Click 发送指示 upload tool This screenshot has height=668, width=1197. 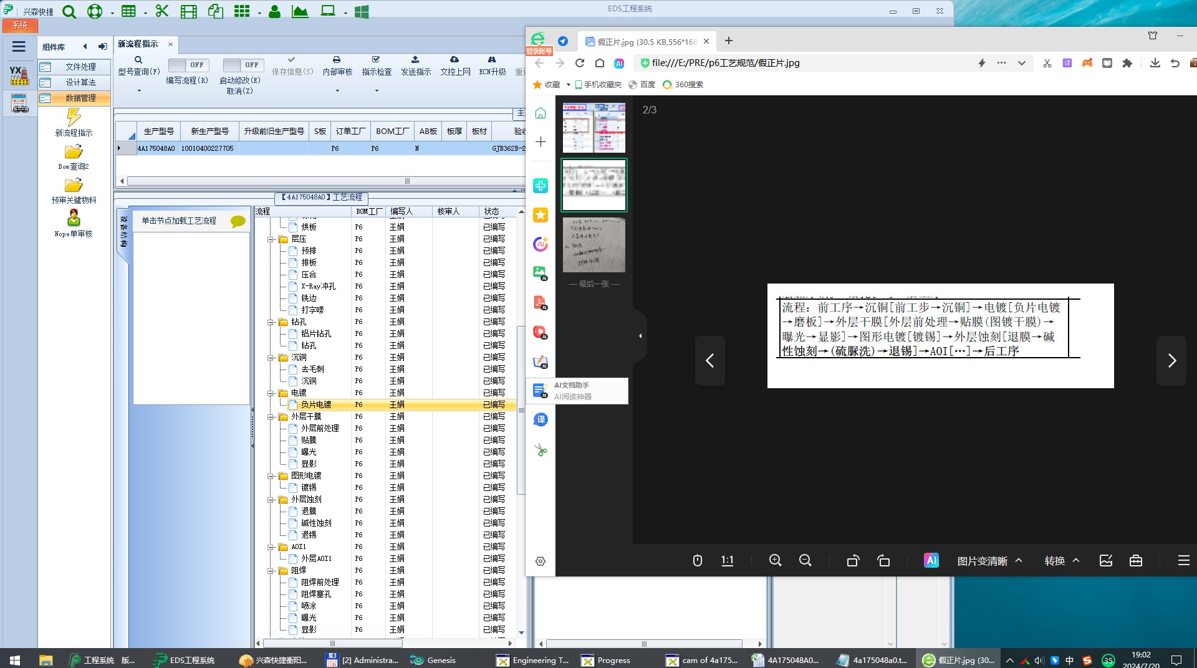(x=416, y=66)
